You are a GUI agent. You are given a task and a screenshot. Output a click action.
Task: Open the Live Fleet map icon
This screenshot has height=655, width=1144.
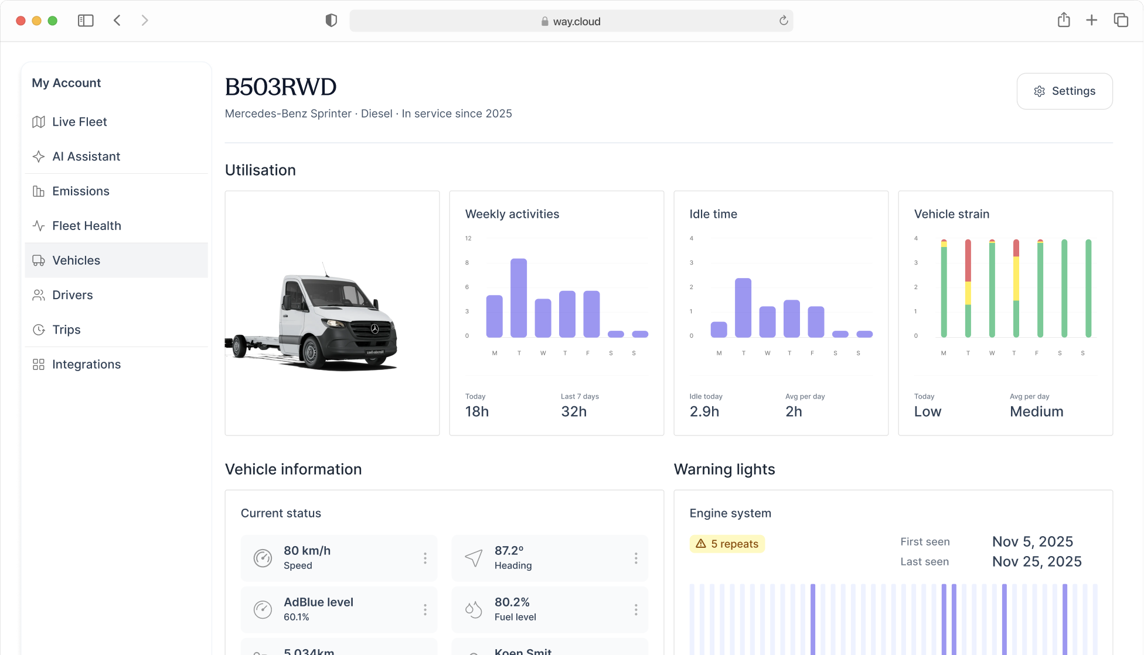tap(39, 122)
